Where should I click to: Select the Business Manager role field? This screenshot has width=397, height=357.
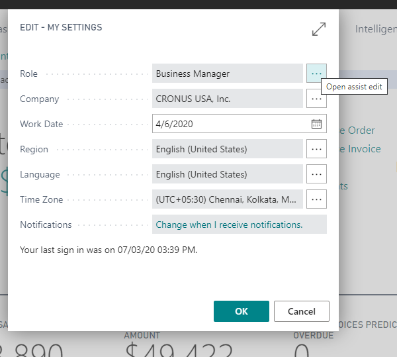(227, 74)
